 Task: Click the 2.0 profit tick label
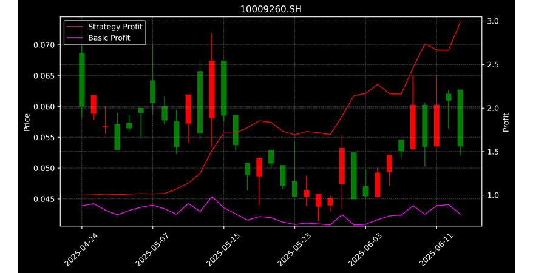[492, 108]
